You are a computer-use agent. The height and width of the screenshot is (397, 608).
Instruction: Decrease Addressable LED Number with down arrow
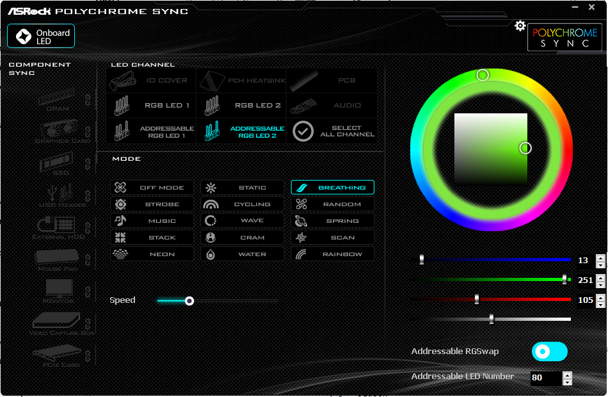click(x=567, y=382)
